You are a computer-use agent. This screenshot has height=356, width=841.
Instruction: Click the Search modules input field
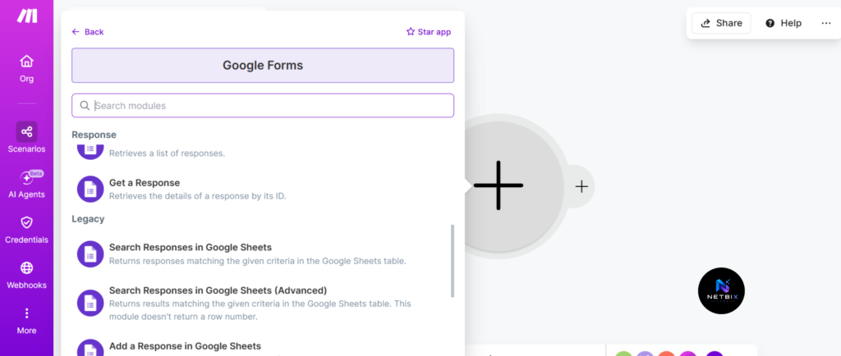pyautogui.click(x=263, y=106)
